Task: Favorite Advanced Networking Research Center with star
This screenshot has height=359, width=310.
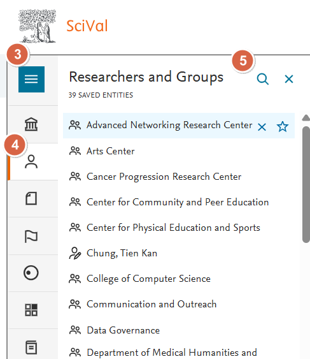Action: [x=283, y=126]
